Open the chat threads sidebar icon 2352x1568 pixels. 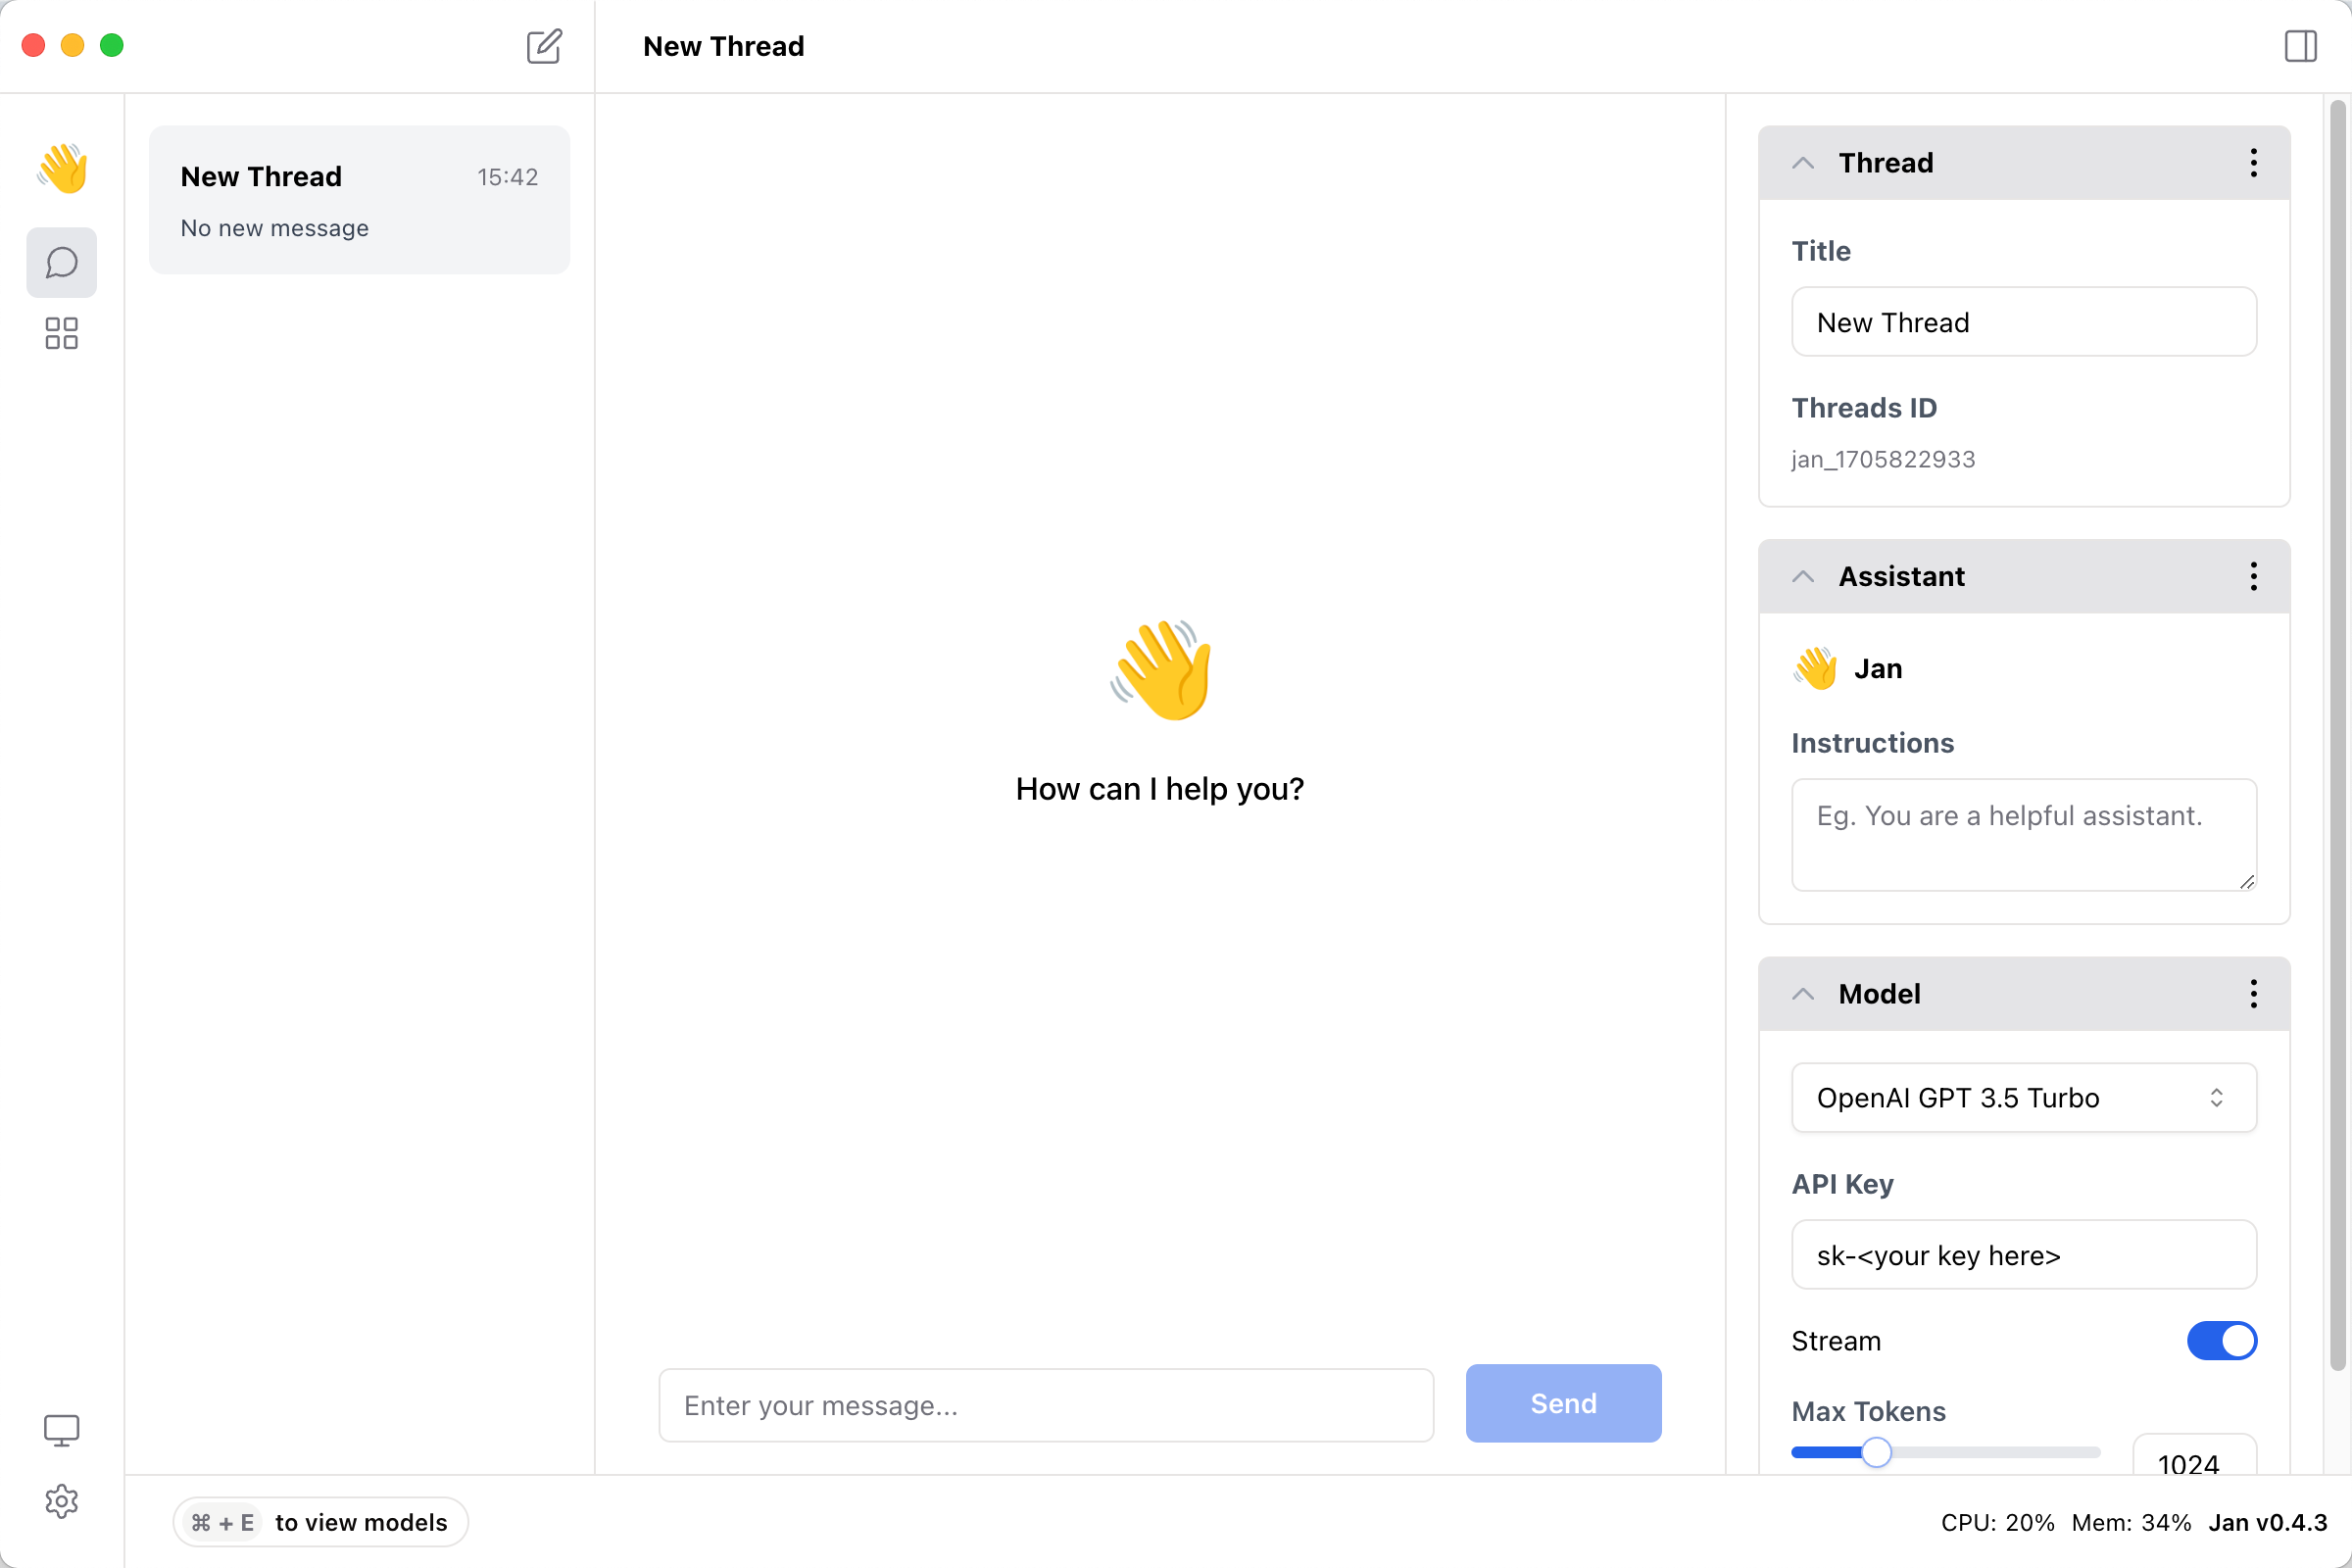point(62,263)
